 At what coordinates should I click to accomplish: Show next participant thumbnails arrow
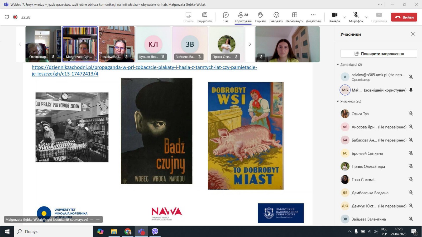click(x=250, y=44)
